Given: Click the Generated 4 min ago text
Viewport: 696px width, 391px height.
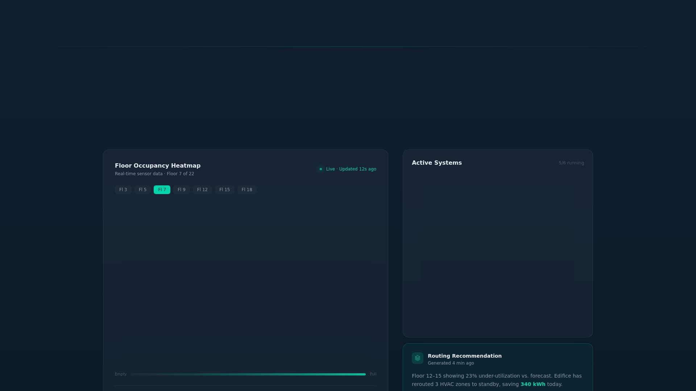Looking at the screenshot, I should (451, 363).
